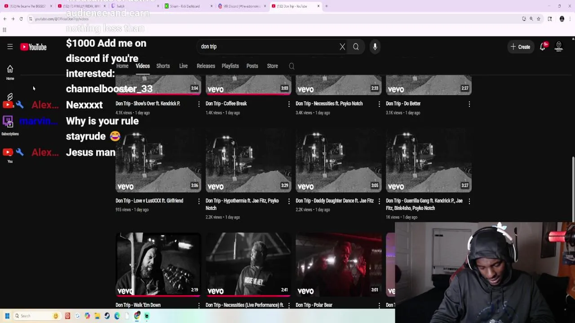Open options for Necessities ft. Psyko Notch
Screen dimensions: 575x323
pos(379,104)
